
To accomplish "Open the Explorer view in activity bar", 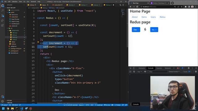I will tap(2, 6).
